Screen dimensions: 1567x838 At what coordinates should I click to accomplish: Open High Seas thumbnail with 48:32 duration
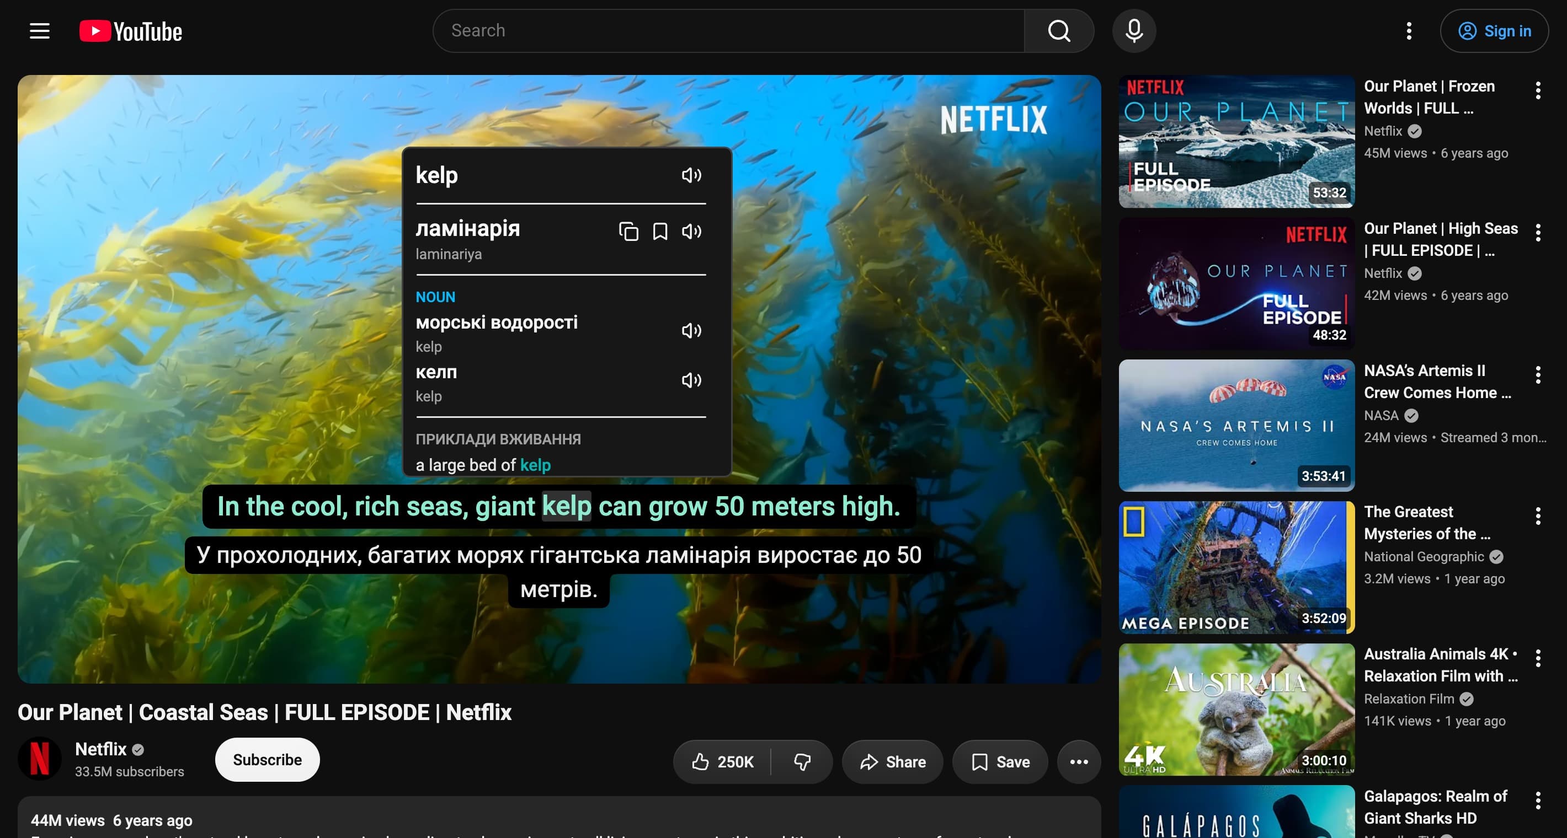(1236, 284)
